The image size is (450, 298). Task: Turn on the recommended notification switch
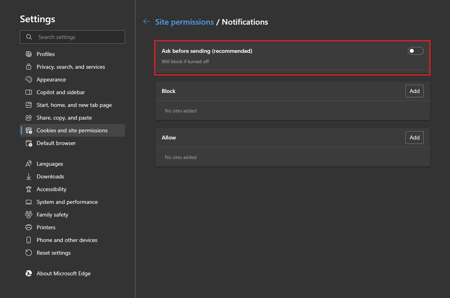(x=415, y=50)
